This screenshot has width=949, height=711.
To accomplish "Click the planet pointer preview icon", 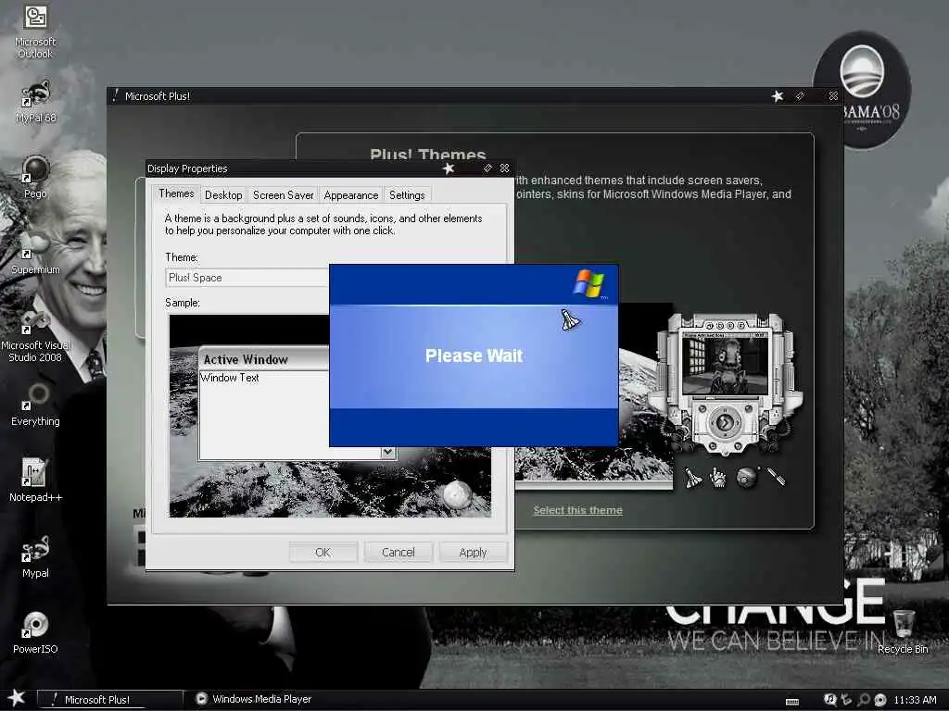I will [x=747, y=477].
